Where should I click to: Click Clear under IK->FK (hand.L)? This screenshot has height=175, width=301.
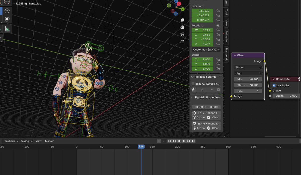[213, 128]
